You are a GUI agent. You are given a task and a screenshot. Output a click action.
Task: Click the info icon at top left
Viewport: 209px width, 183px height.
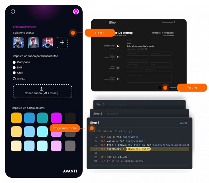point(13,11)
